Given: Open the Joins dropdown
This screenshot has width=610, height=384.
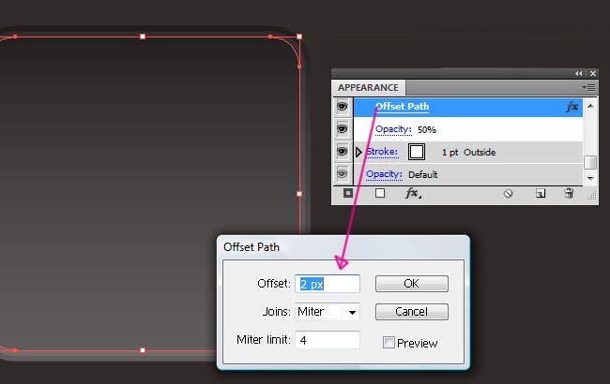Looking at the screenshot, I should (x=352, y=312).
